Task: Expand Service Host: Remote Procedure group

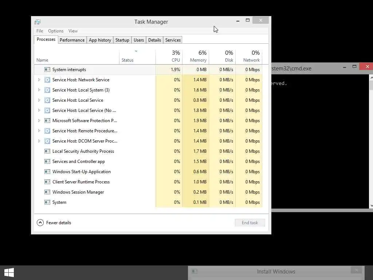Action: (39, 131)
